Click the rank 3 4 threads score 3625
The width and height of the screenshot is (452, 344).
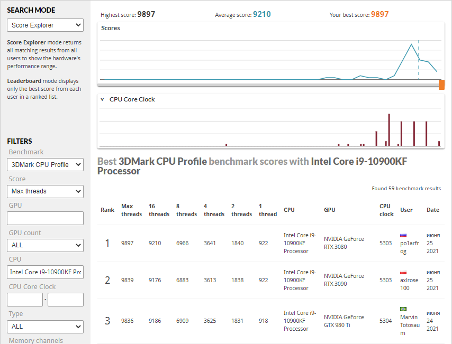click(210, 321)
